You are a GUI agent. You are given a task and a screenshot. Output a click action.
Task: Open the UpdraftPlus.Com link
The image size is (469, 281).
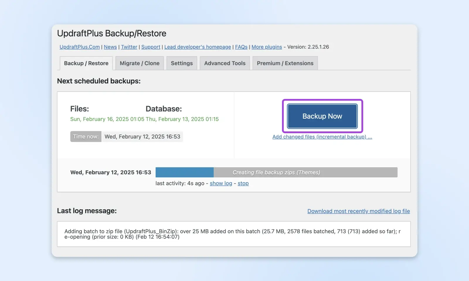click(79, 47)
